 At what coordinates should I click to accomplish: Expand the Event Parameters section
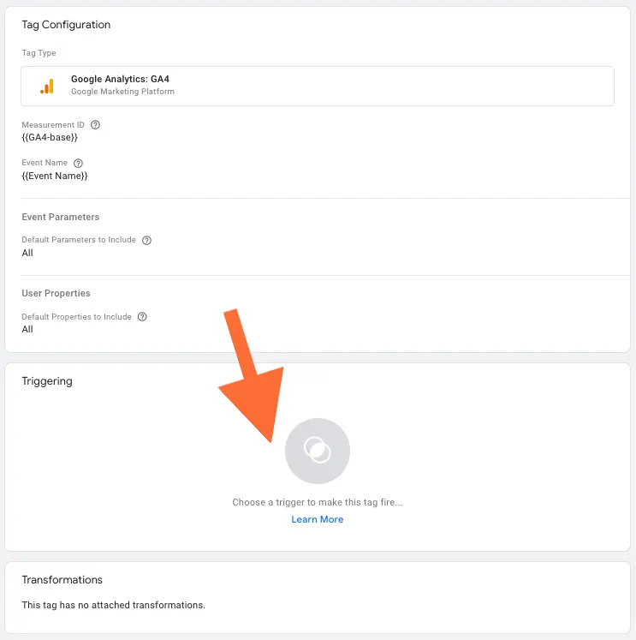(x=60, y=217)
